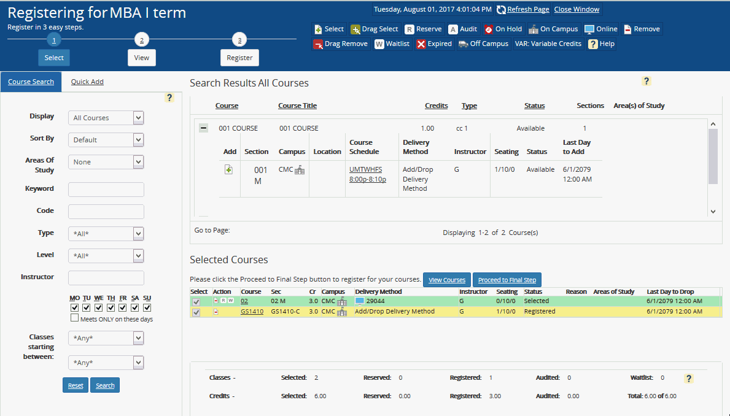Uncheck the WE day checkbox
Screen dimensions: 730x416
pos(99,307)
